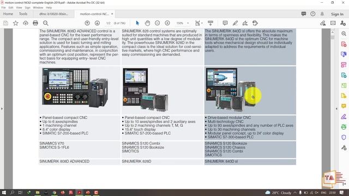The width and height of the screenshot is (349, 196).
Task: Expand the left navigation pane arrow
Action: tap(2, 109)
